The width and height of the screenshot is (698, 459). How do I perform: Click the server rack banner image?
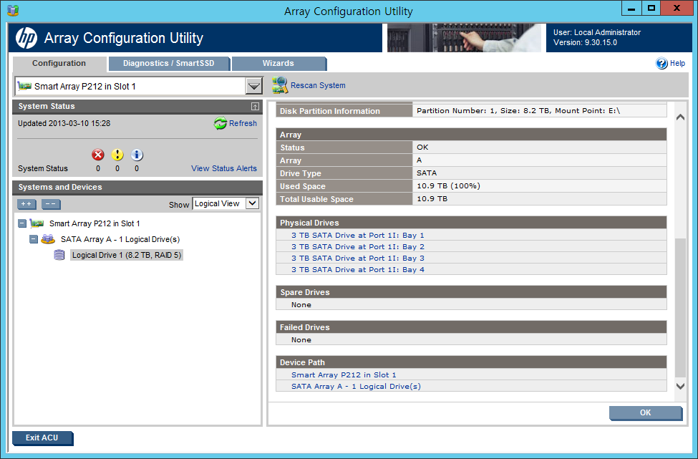point(465,38)
